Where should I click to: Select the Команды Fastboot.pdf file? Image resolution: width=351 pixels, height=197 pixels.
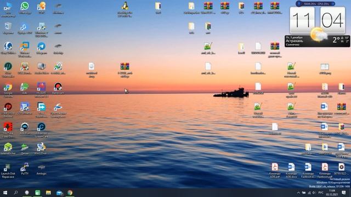click(x=325, y=170)
